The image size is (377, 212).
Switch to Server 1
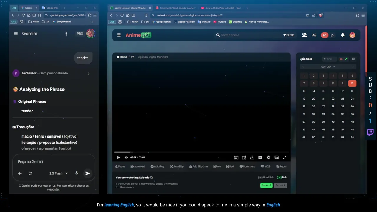point(266,185)
